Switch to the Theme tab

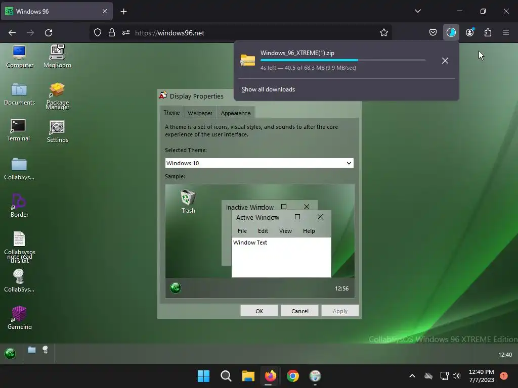click(171, 113)
